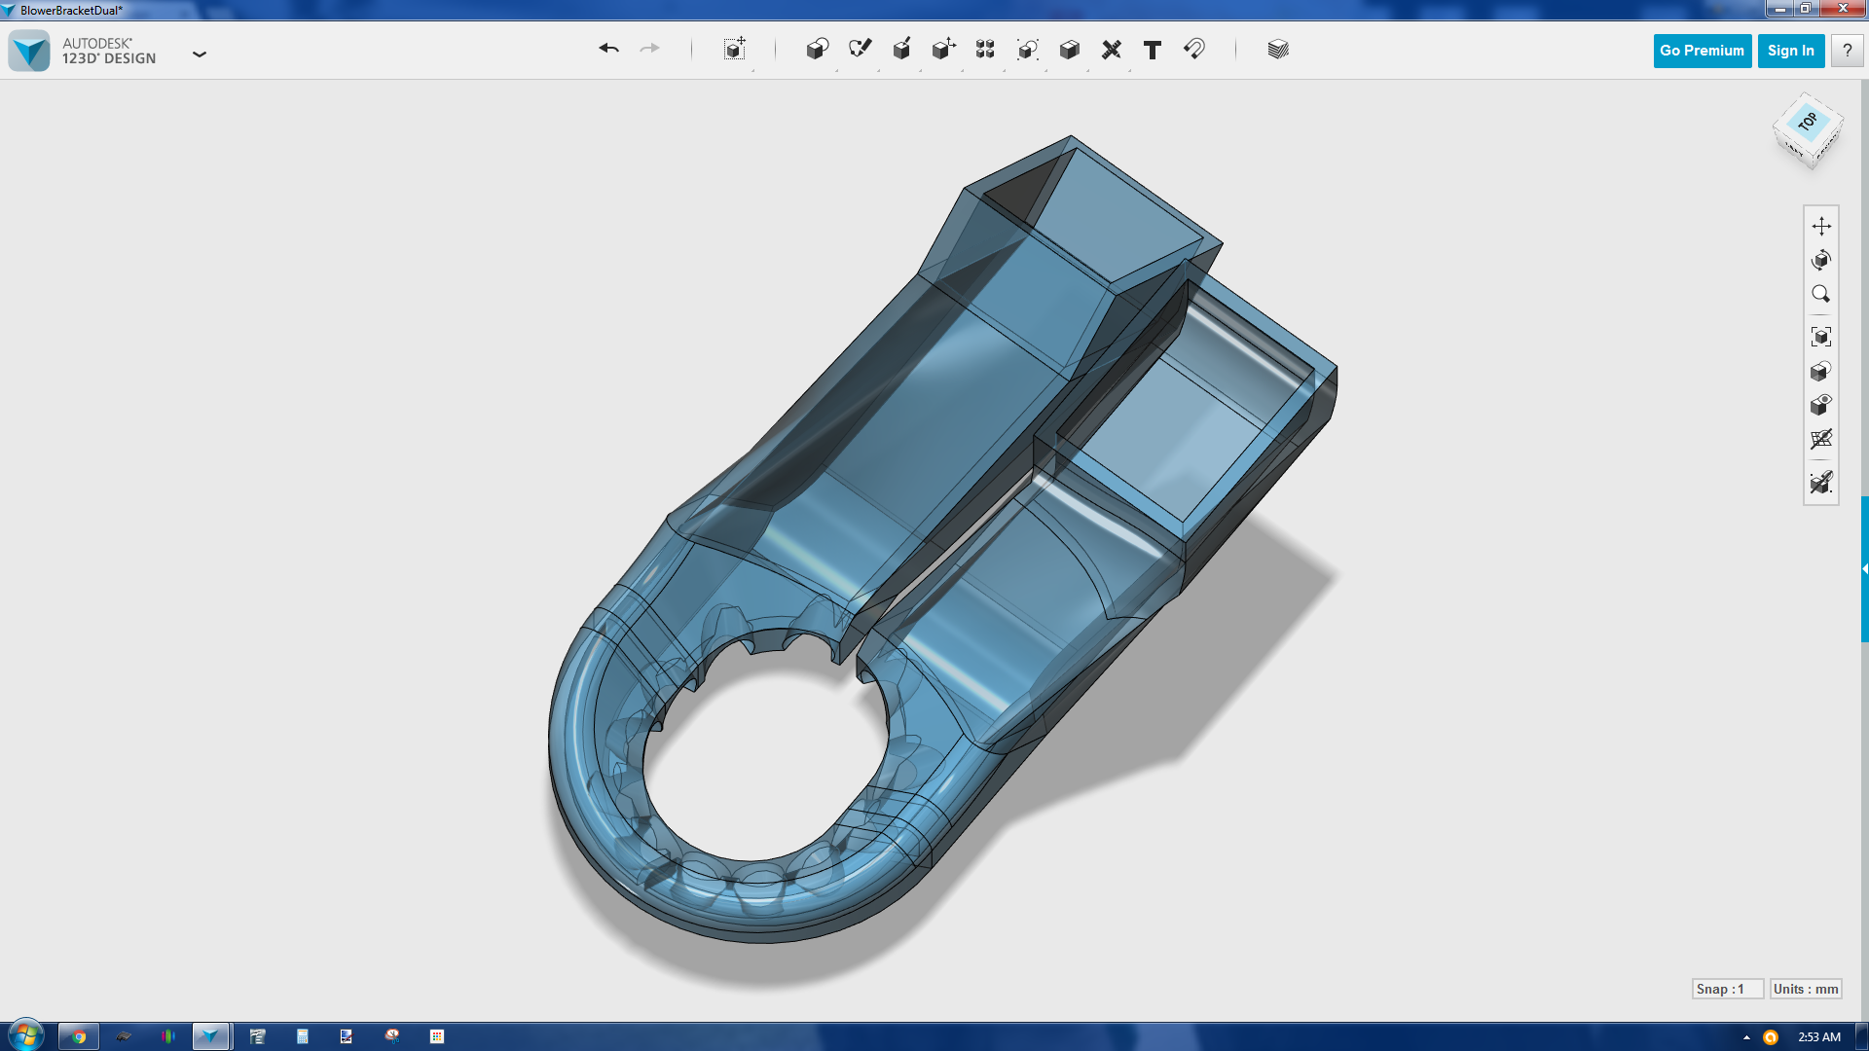The image size is (1869, 1051).
Task: Click the Snap magnet tool
Action: click(1194, 50)
